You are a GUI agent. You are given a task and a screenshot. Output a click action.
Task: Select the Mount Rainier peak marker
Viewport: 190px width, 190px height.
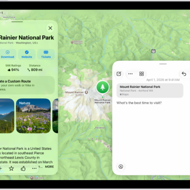pos(86,92)
